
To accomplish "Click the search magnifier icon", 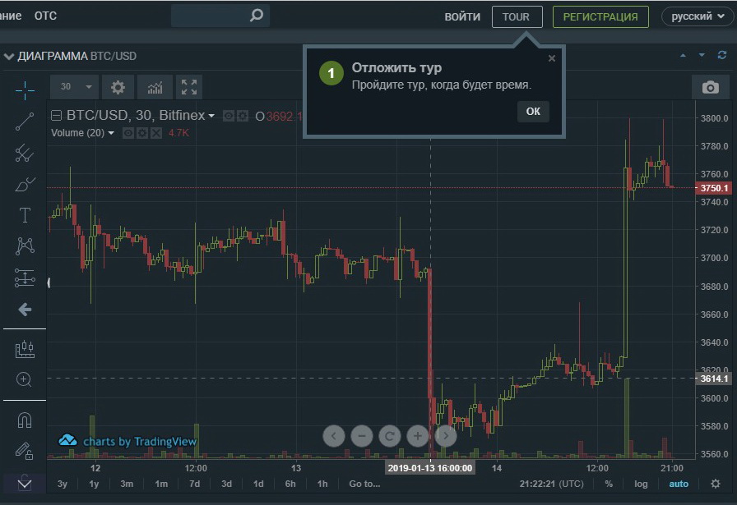I will 257,16.
